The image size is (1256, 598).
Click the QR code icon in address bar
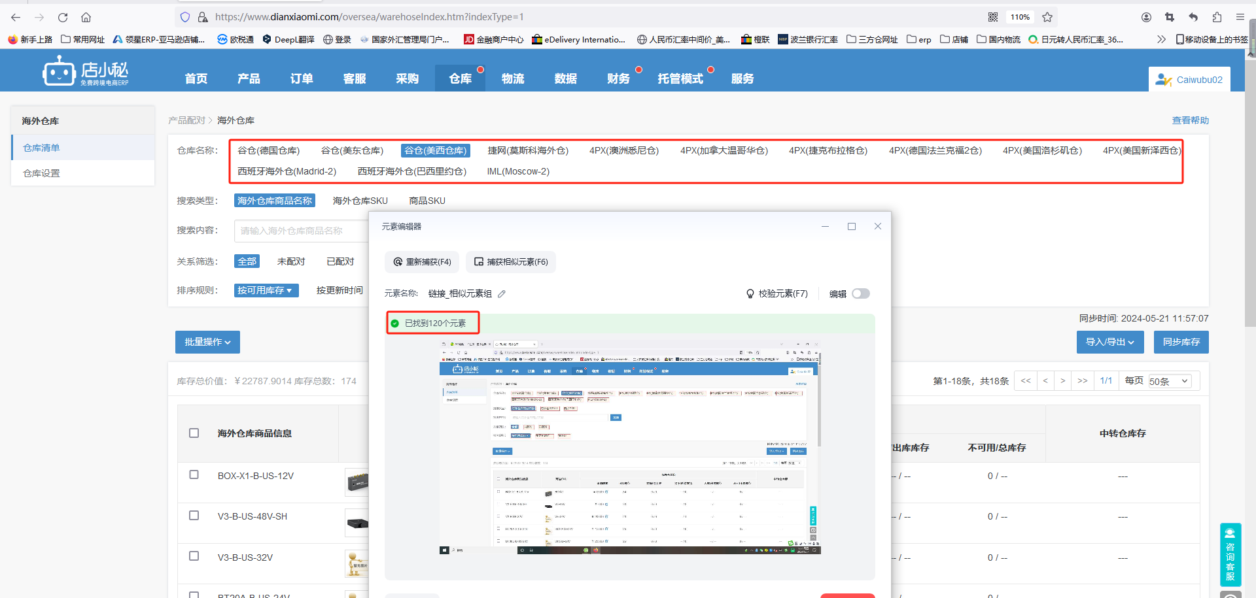993,18
